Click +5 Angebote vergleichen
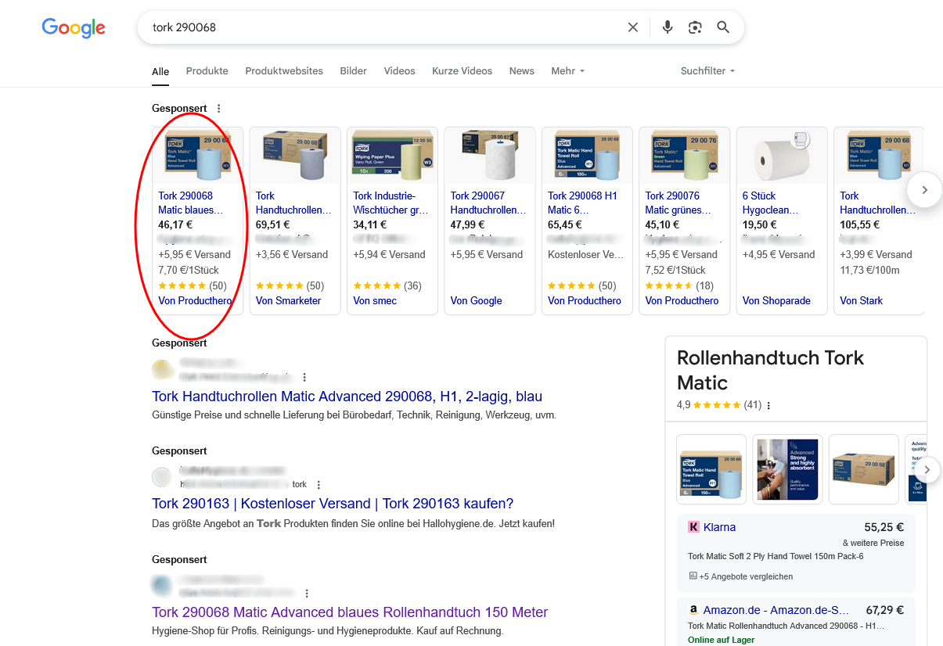Screen dimensions: 943x646 click(747, 576)
